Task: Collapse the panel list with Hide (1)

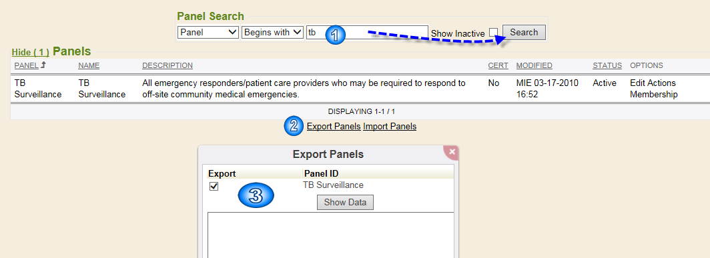Action: click(x=30, y=52)
